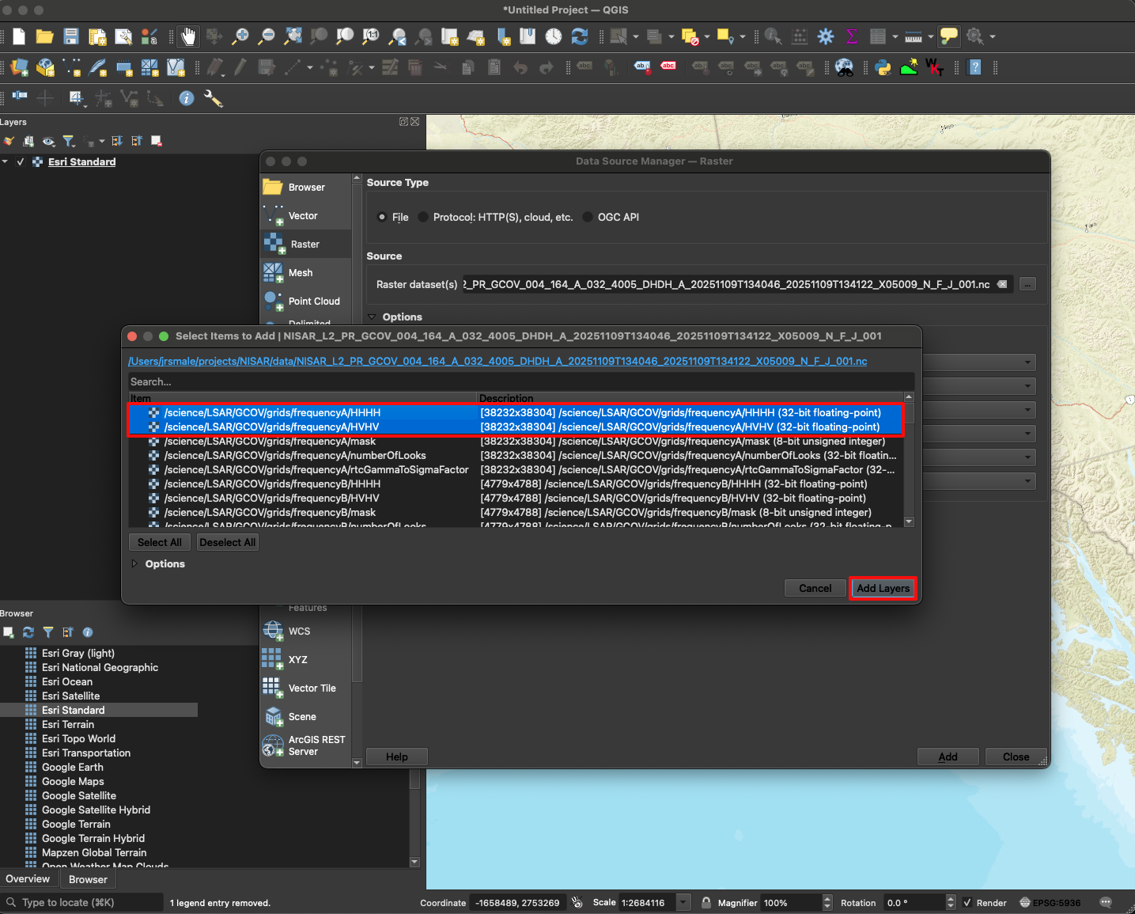Uncheck Esri Standard layer visibility
Screen dimensions: 1135x914
click(x=21, y=161)
